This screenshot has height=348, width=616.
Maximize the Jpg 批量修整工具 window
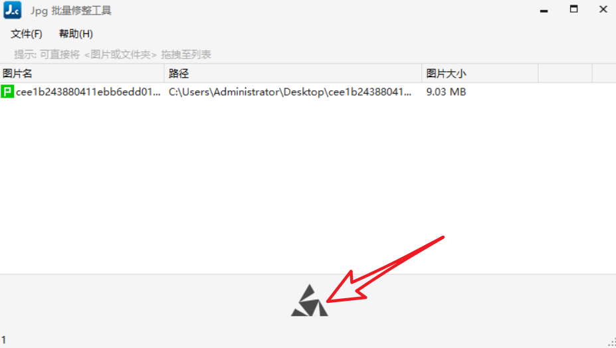pos(573,9)
